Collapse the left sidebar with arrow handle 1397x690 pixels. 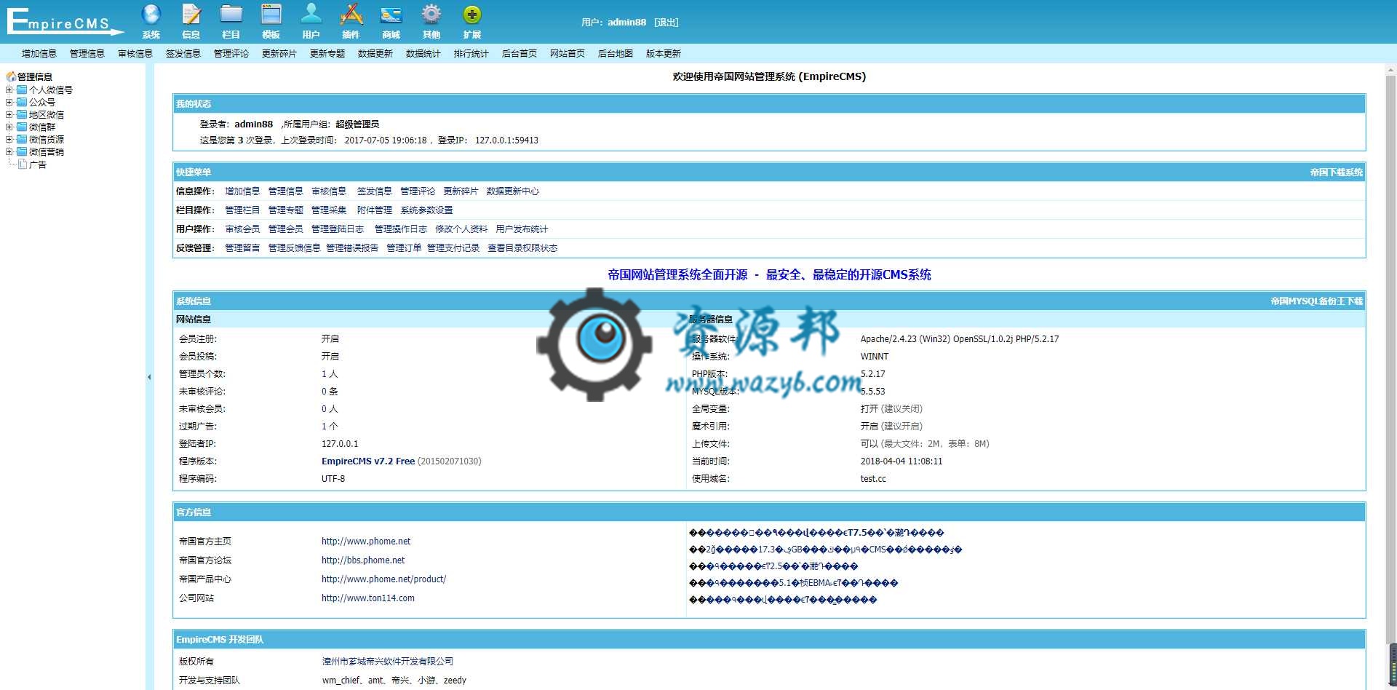149,377
